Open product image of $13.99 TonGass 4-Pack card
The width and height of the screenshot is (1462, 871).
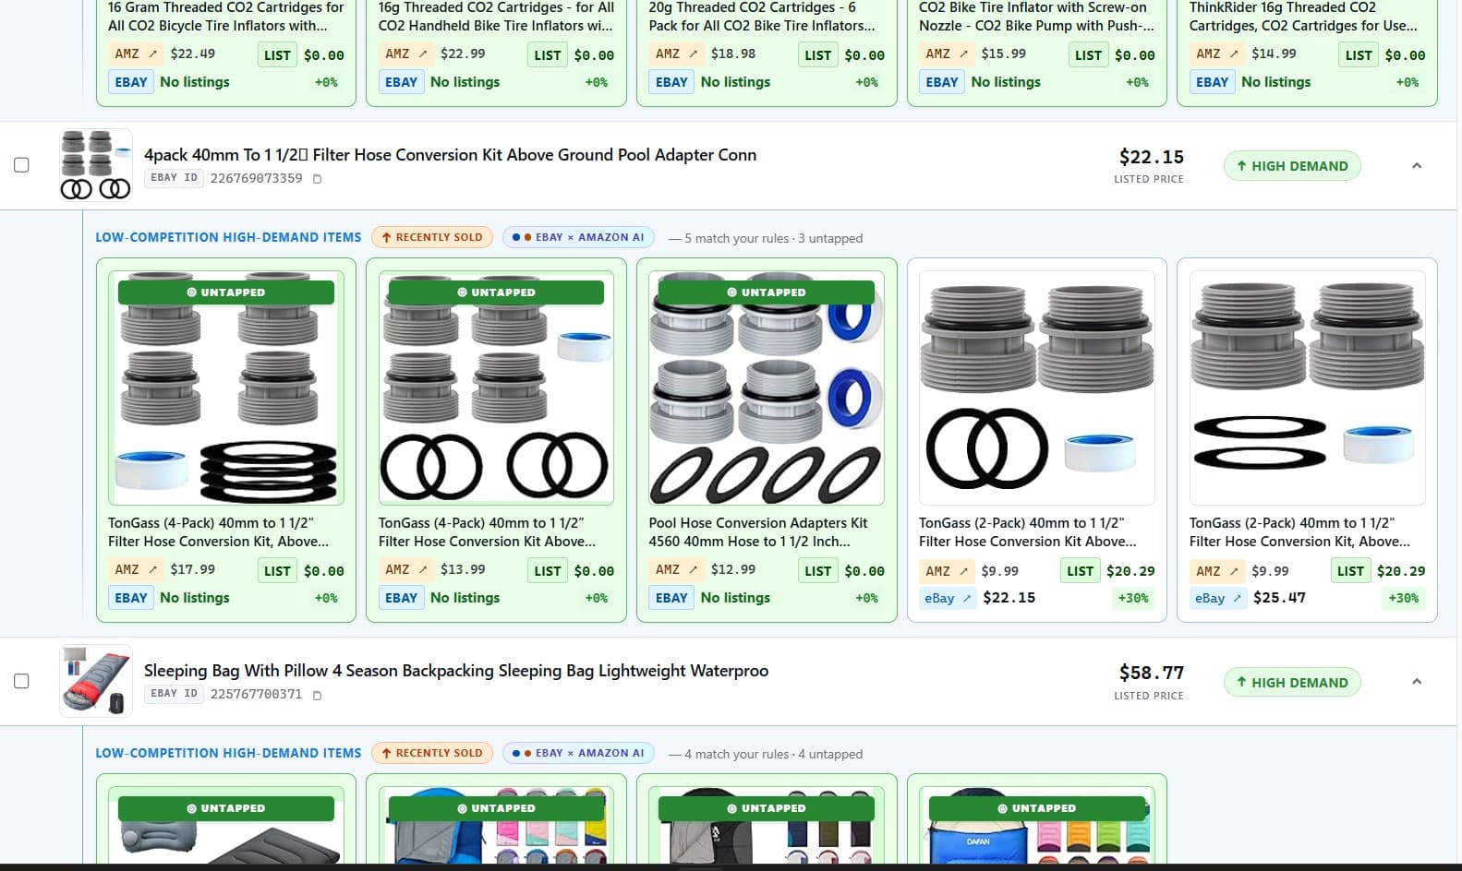(497, 388)
